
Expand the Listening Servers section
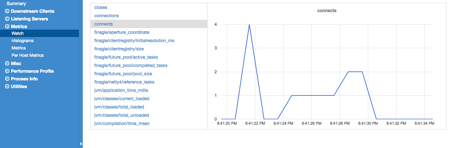click(x=7, y=19)
